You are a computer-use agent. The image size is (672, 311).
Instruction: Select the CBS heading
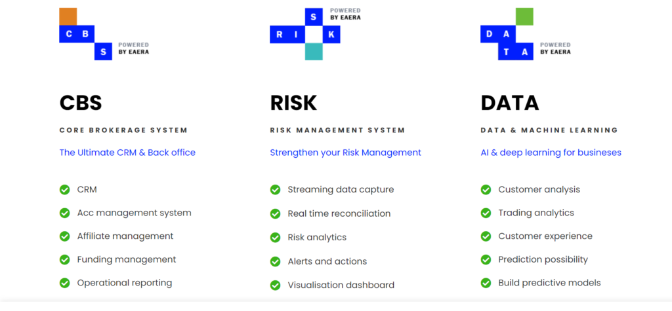coord(81,103)
